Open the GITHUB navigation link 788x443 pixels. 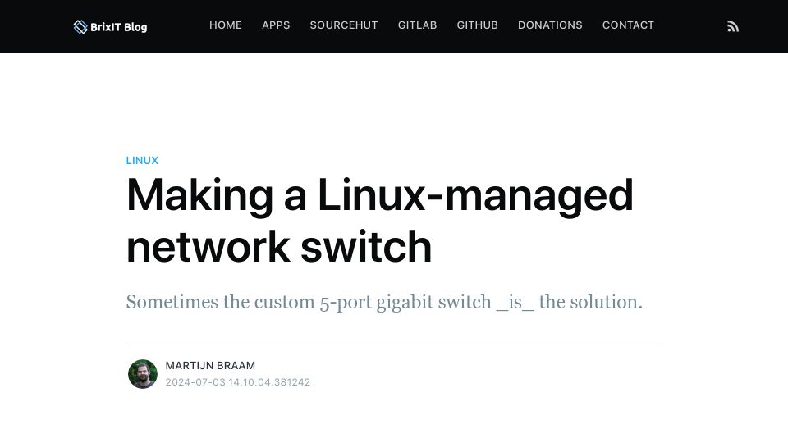coord(478,25)
